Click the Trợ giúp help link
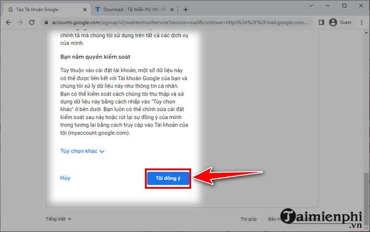 coord(249,219)
